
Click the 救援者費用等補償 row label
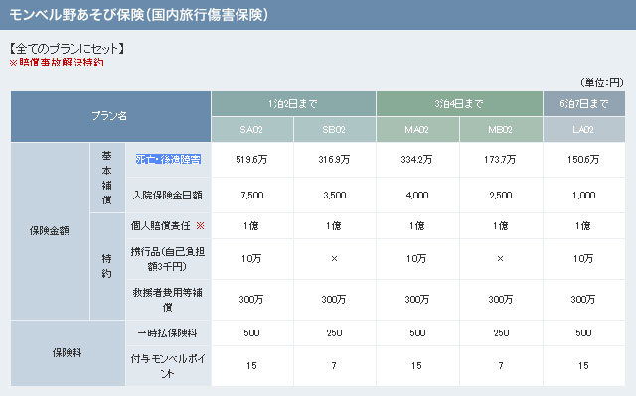[x=168, y=300]
